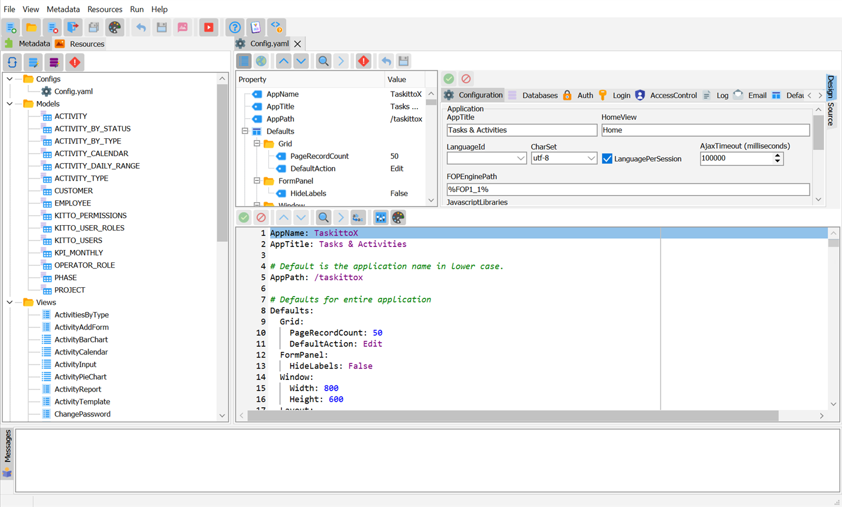The width and height of the screenshot is (842, 507).
Task: Click the purple document icon beside help
Action: click(x=255, y=27)
